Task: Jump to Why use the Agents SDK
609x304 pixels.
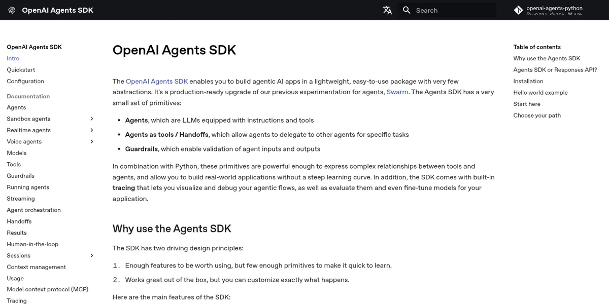Action: point(547,58)
